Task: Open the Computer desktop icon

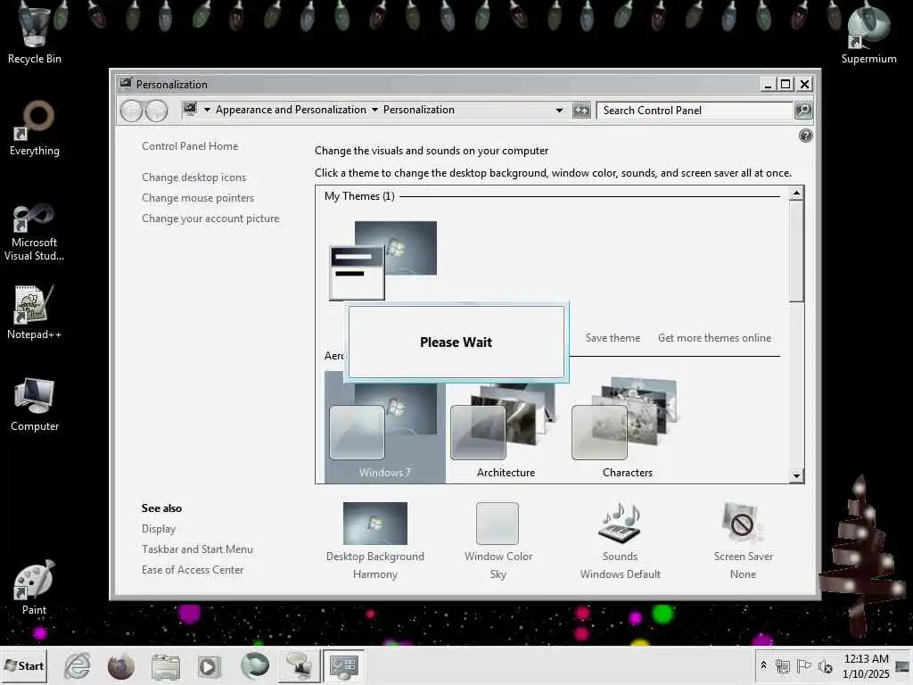Action: click(35, 404)
